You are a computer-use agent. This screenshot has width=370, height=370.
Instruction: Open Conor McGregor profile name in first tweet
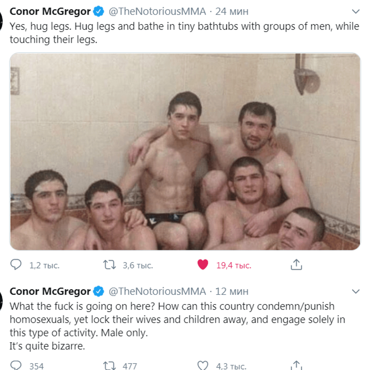[x=50, y=11]
